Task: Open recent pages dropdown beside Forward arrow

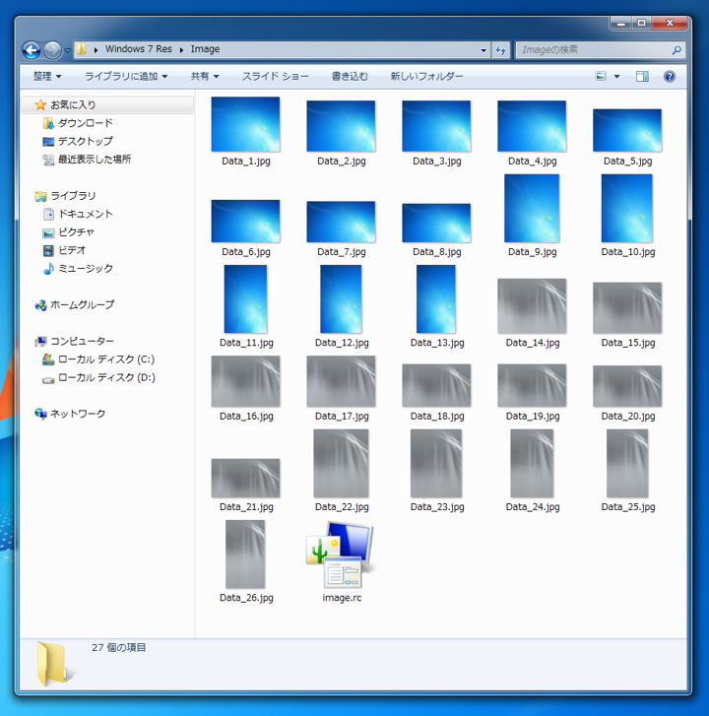Action: point(68,50)
